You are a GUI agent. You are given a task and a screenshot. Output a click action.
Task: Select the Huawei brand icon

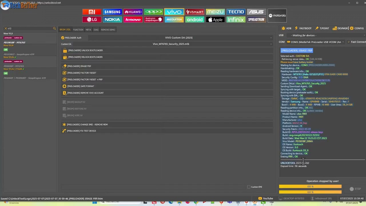(133, 12)
